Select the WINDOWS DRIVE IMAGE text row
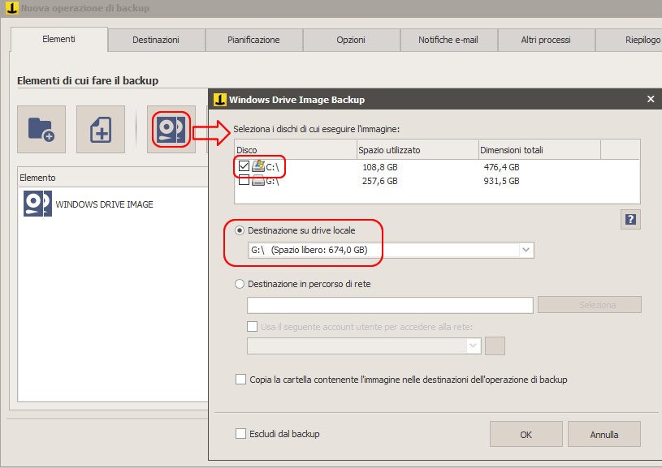This screenshot has height=468, width=662. [x=104, y=204]
